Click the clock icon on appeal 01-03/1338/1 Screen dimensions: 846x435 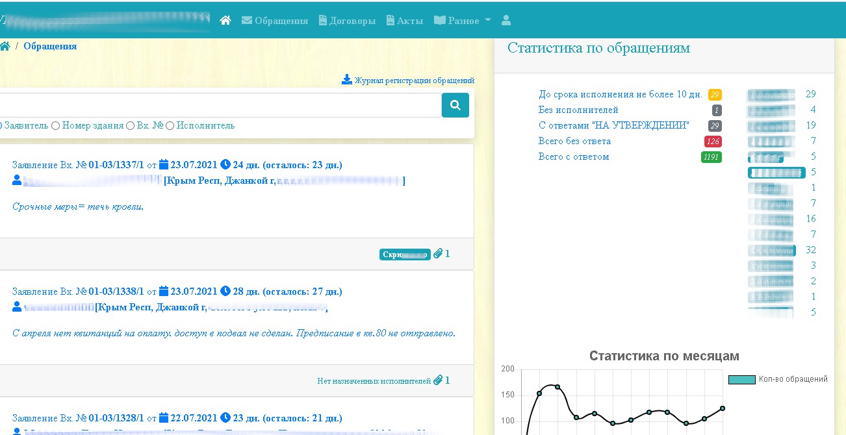tap(225, 291)
